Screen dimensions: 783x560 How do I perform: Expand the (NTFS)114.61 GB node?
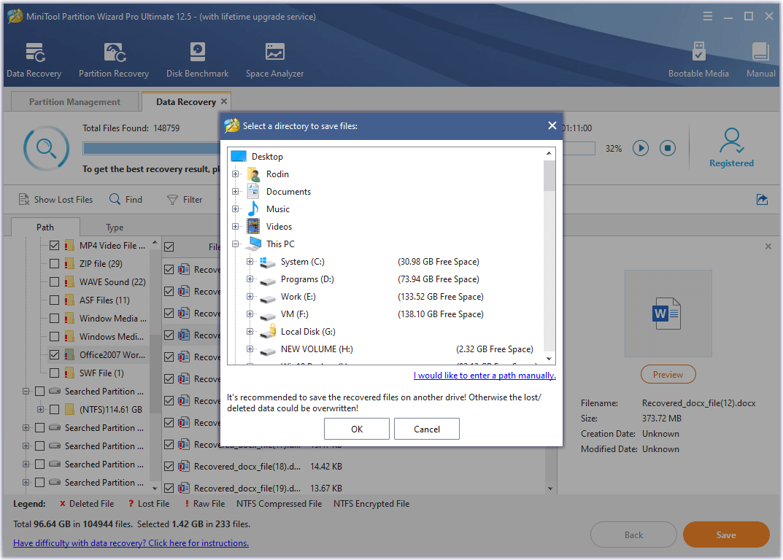[x=40, y=409]
